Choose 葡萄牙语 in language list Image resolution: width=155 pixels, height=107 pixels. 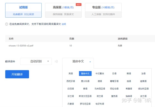114,81
